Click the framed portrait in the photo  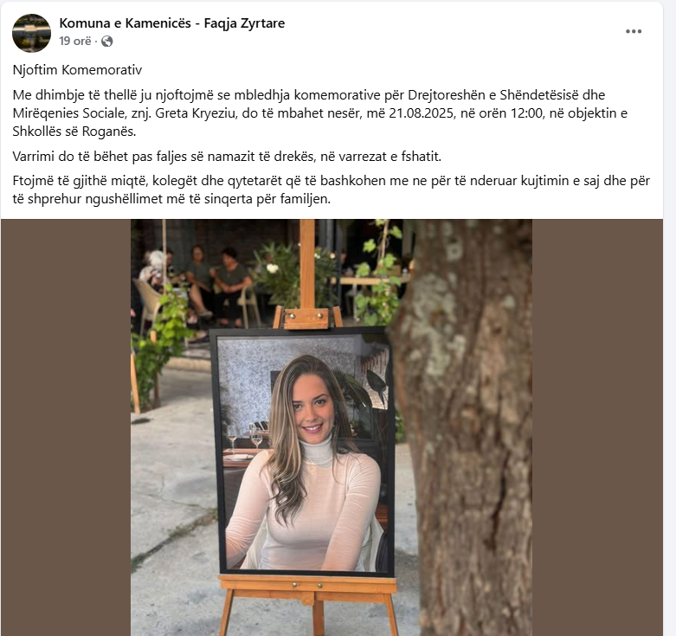(302, 452)
